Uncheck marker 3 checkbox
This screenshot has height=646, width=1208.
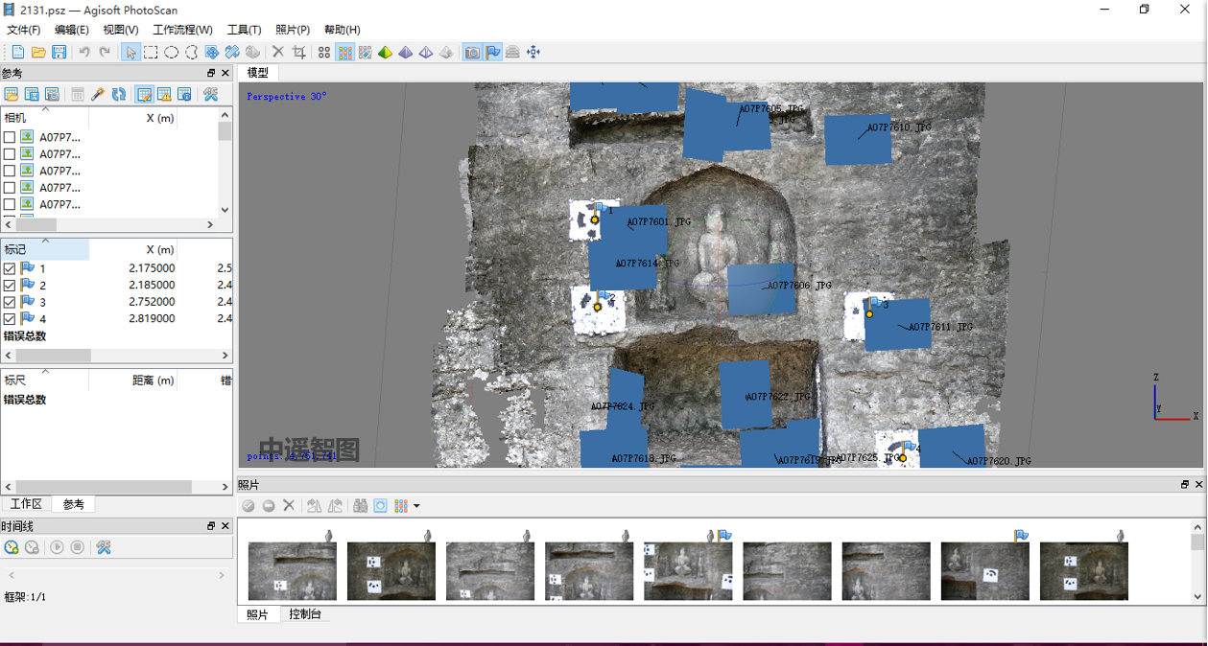(10, 303)
